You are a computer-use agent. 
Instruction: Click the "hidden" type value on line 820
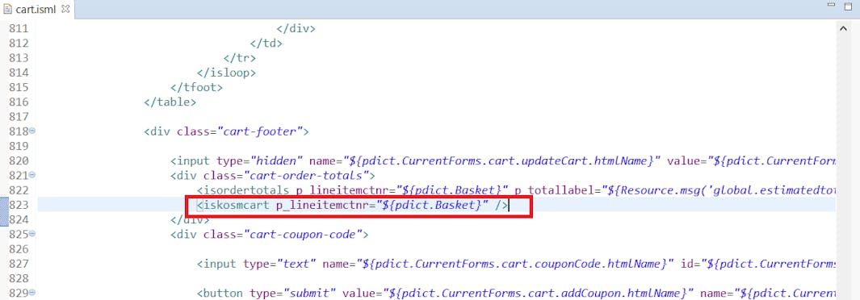pyautogui.click(x=277, y=161)
